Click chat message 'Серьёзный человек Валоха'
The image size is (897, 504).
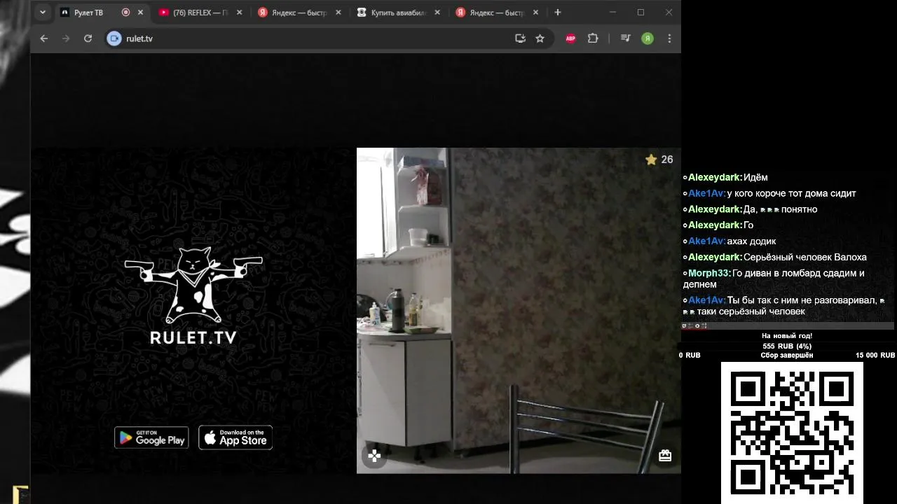[805, 257]
